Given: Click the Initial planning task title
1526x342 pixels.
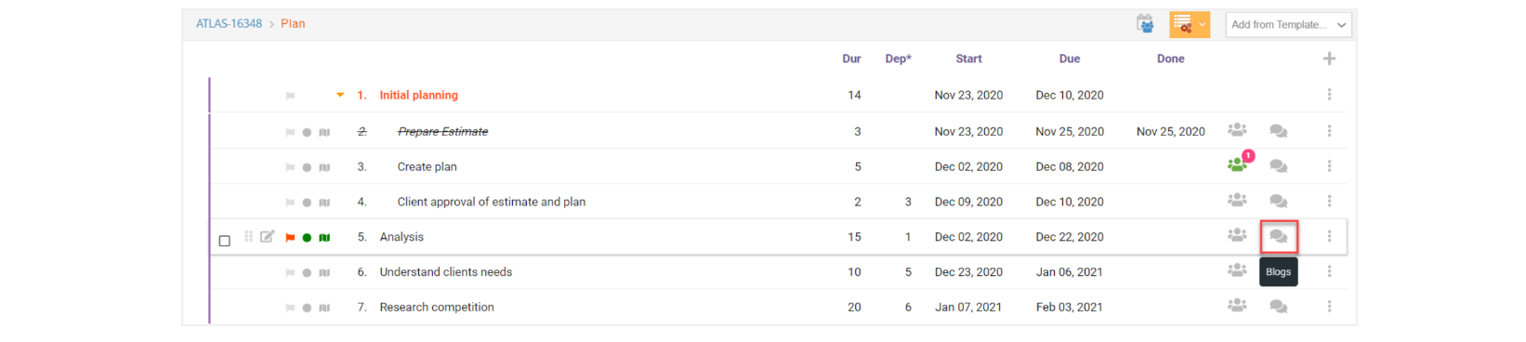Looking at the screenshot, I should pos(418,95).
